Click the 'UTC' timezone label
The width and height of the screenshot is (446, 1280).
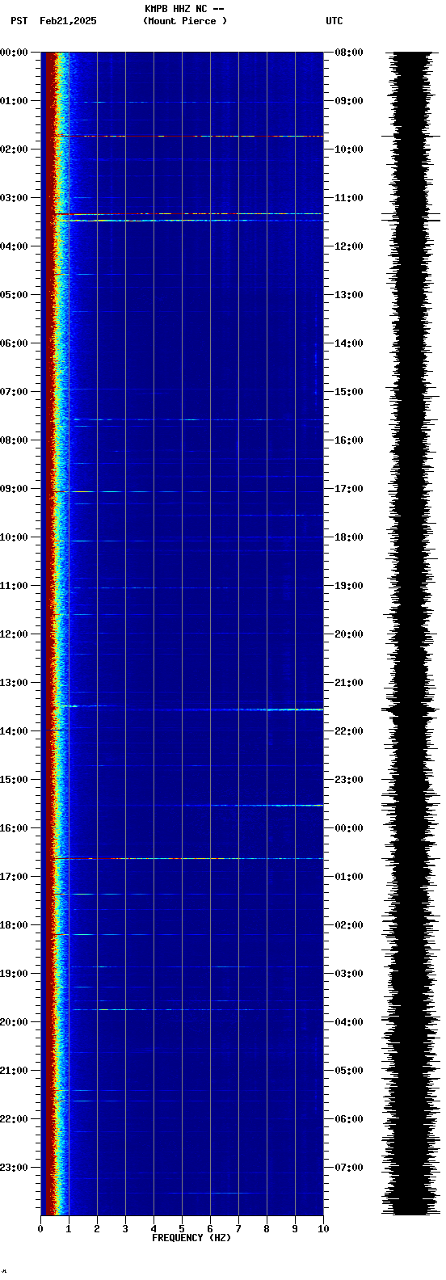tap(334, 21)
